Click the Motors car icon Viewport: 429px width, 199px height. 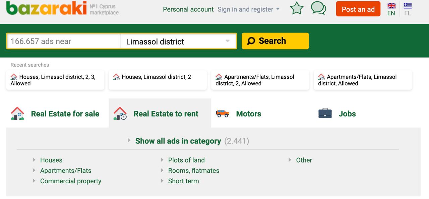tap(223, 113)
